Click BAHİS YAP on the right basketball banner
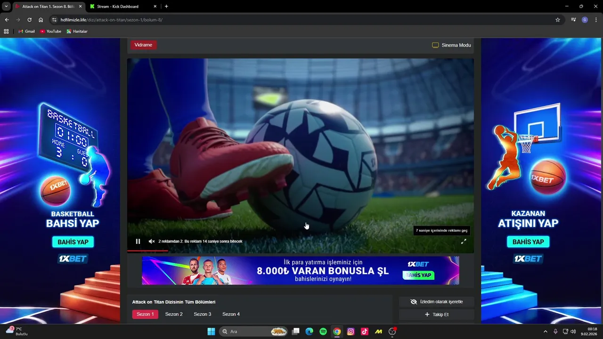The height and width of the screenshot is (339, 603). [528, 242]
